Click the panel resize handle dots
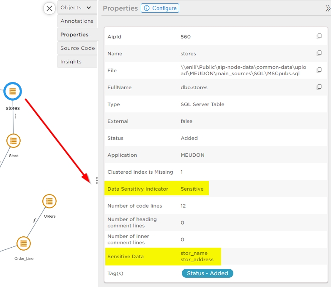This screenshot has height=287, width=331. (97, 180)
